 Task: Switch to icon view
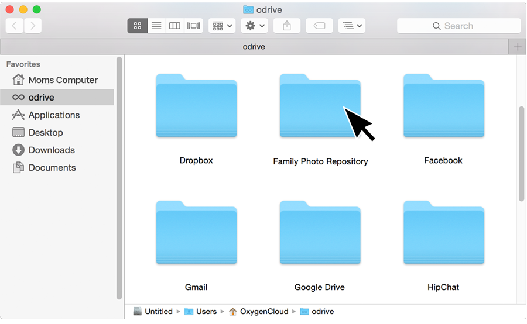click(138, 26)
